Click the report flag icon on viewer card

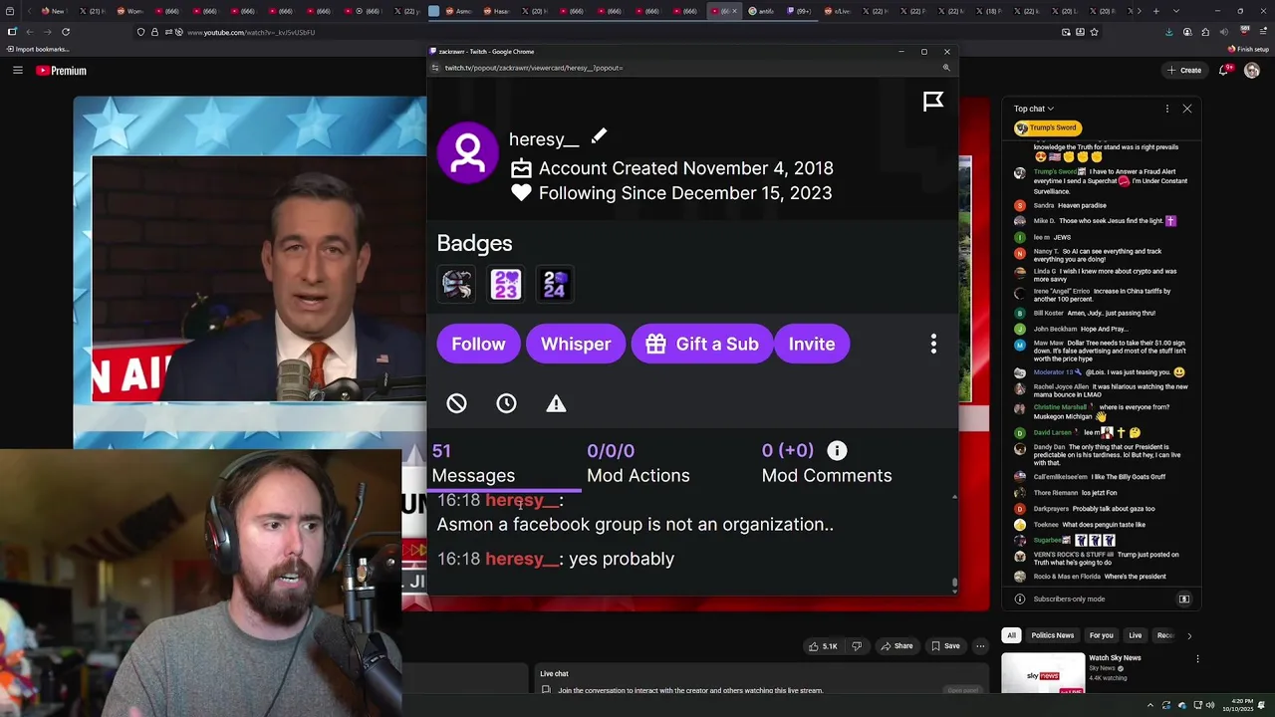pos(932,101)
